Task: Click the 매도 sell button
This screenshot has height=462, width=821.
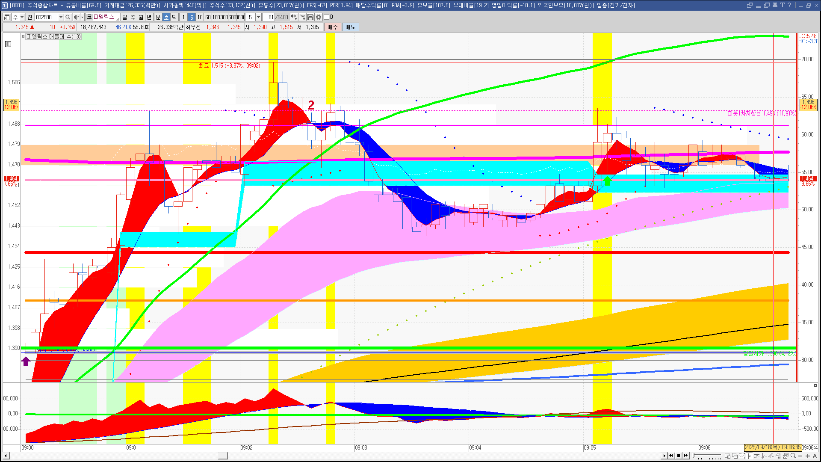Action: click(351, 27)
